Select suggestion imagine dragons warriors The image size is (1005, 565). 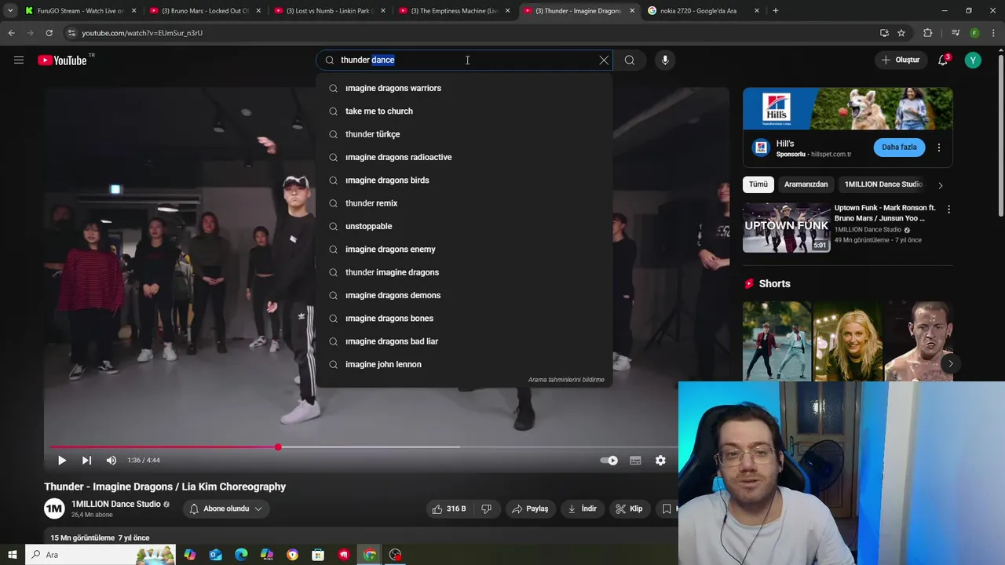coord(463,88)
